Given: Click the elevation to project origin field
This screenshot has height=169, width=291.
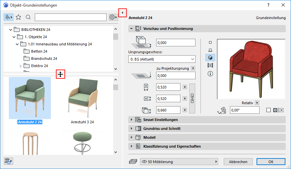Looking at the screenshot, I should point(176,76).
